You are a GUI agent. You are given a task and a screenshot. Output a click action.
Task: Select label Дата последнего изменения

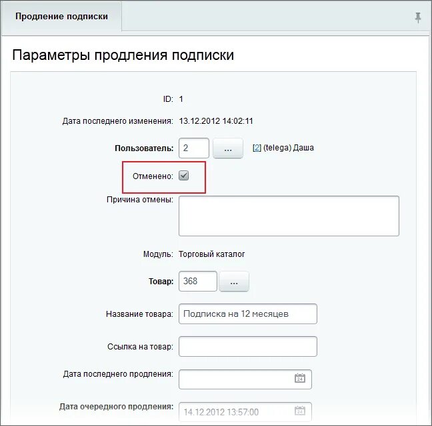[x=117, y=121]
